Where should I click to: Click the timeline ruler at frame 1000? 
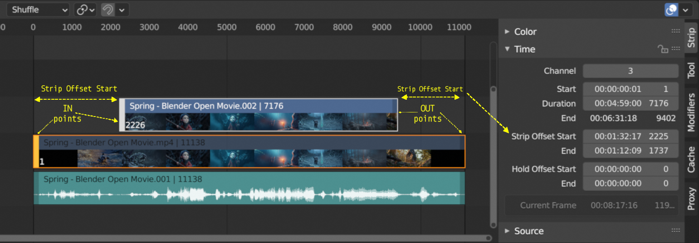tap(72, 27)
